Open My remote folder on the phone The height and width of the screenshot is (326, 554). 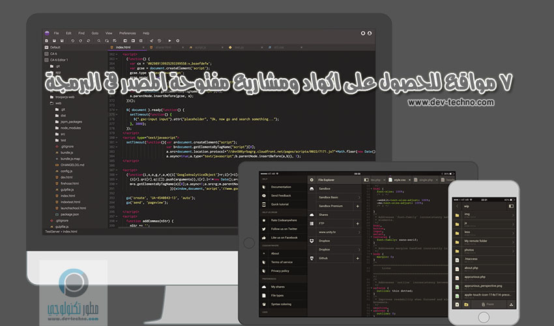click(484, 242)
